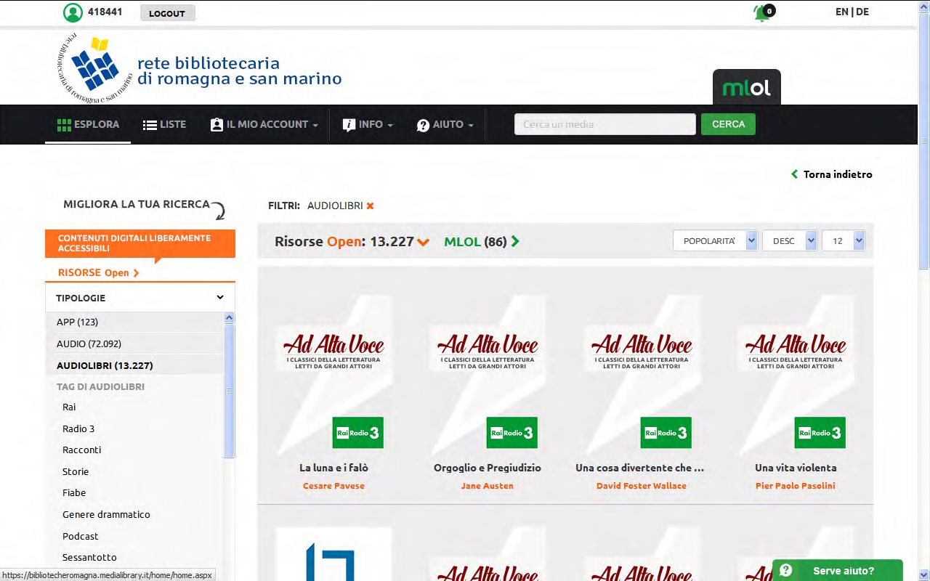Screen dimensions: 930x581
Task: Open the LISTE section
Action: point(164,125)
